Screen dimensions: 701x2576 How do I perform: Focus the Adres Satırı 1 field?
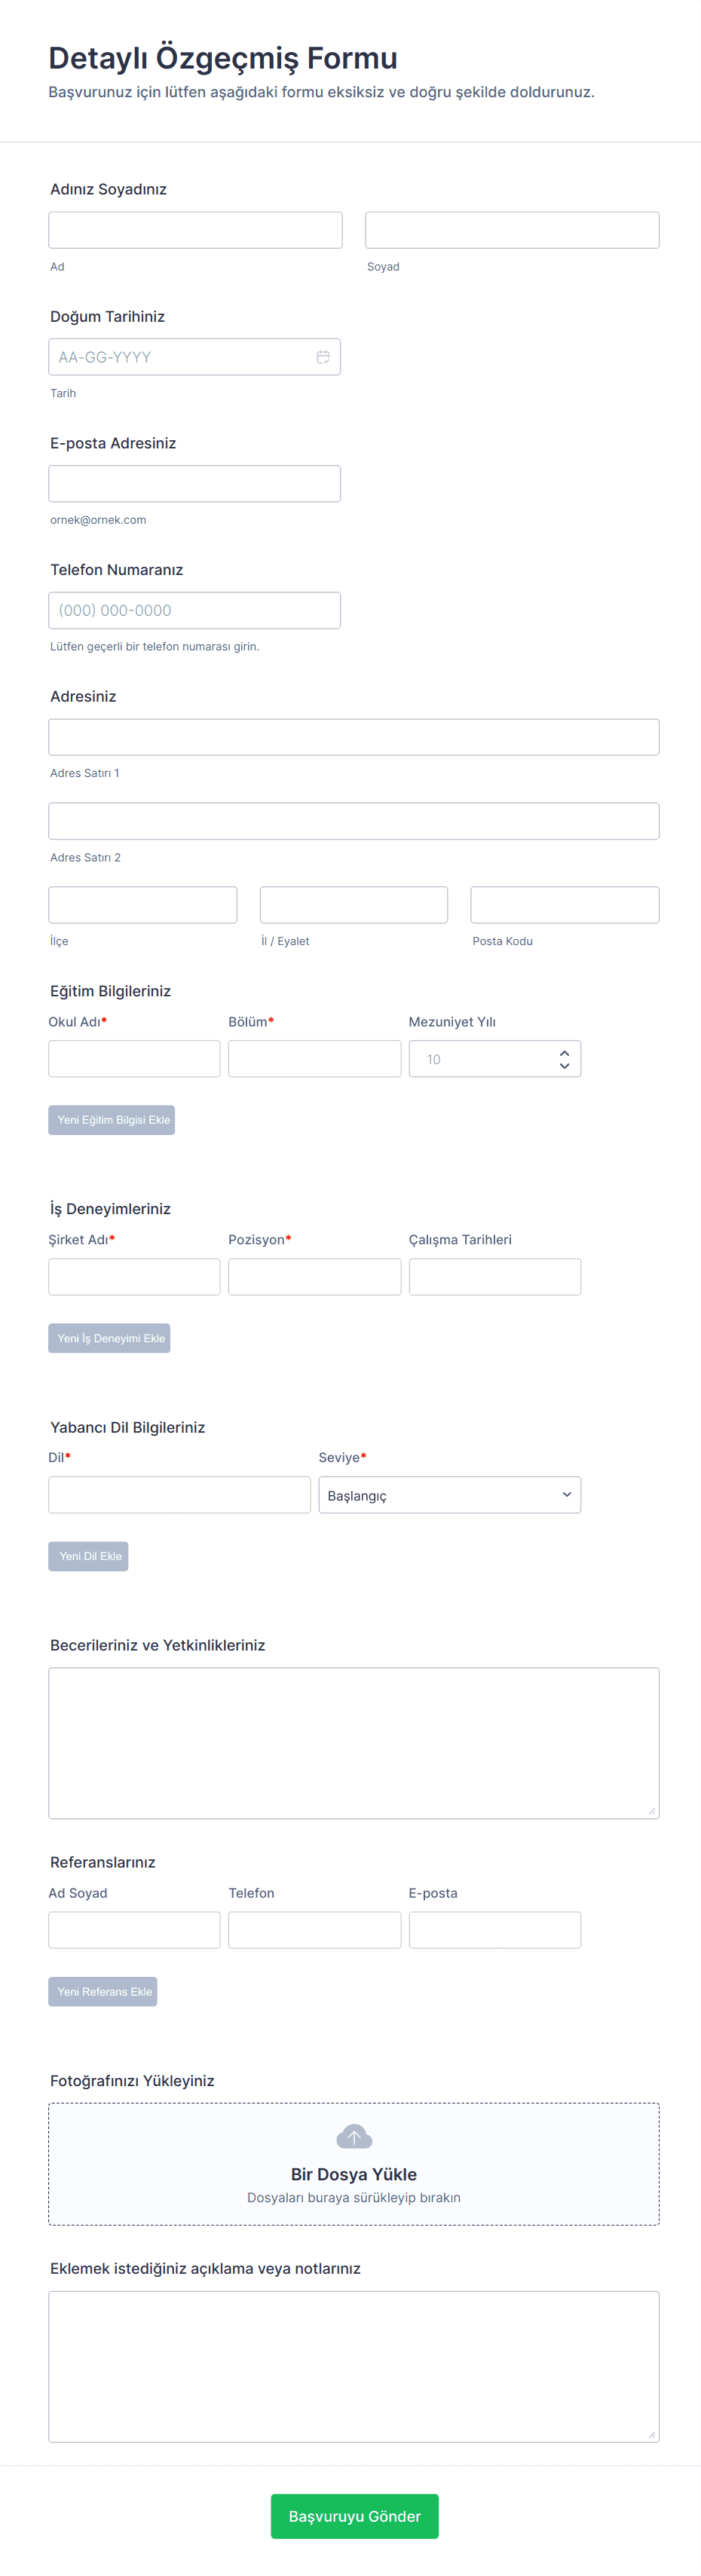pos(354,737)
